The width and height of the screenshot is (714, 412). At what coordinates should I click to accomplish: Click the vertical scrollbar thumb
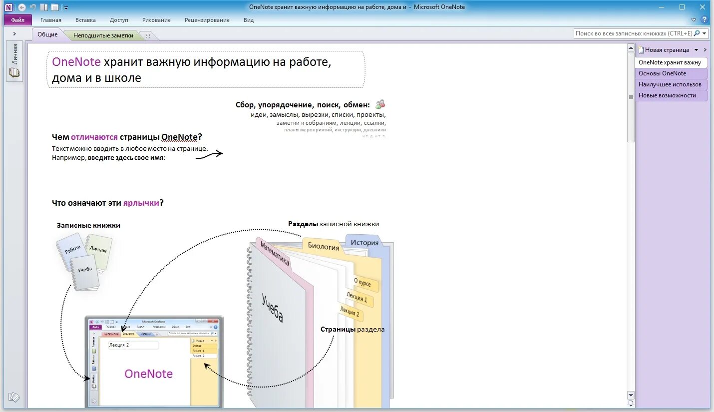(x=631, y=97)
